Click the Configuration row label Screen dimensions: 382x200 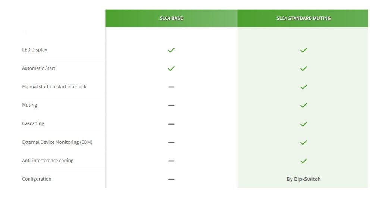click(x=37, y=179)
